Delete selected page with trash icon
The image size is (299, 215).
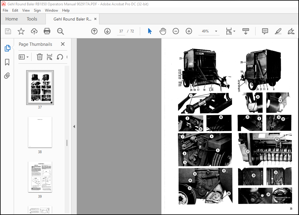coord(40,57)
